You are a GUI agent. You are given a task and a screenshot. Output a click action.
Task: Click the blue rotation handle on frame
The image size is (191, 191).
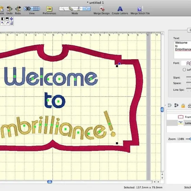point(119,64)
